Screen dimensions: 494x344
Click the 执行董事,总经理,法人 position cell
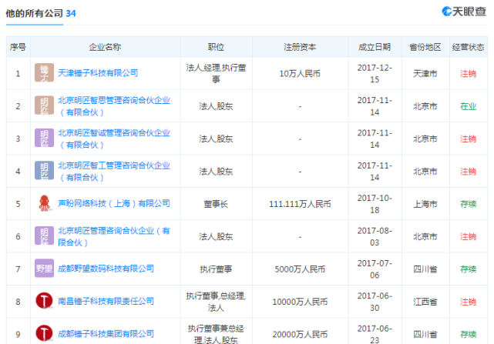coord(216,302)
